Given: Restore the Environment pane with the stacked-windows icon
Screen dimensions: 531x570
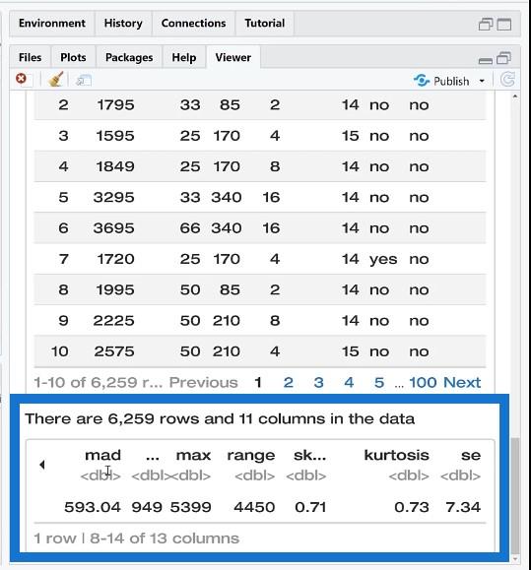Looking at the screenshot, I should (x=486, y=25).
